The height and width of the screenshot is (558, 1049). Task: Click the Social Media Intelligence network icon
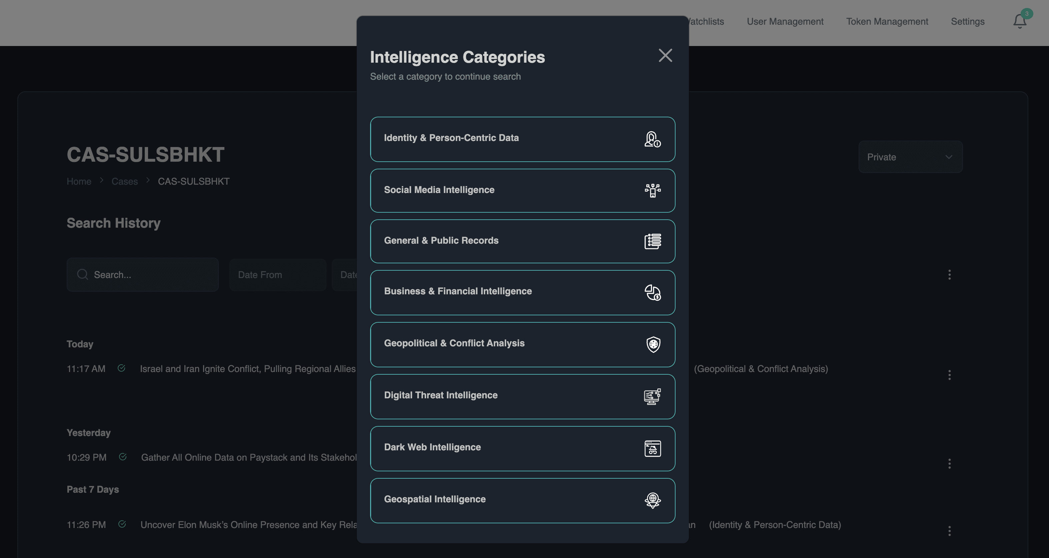(652, 190)
